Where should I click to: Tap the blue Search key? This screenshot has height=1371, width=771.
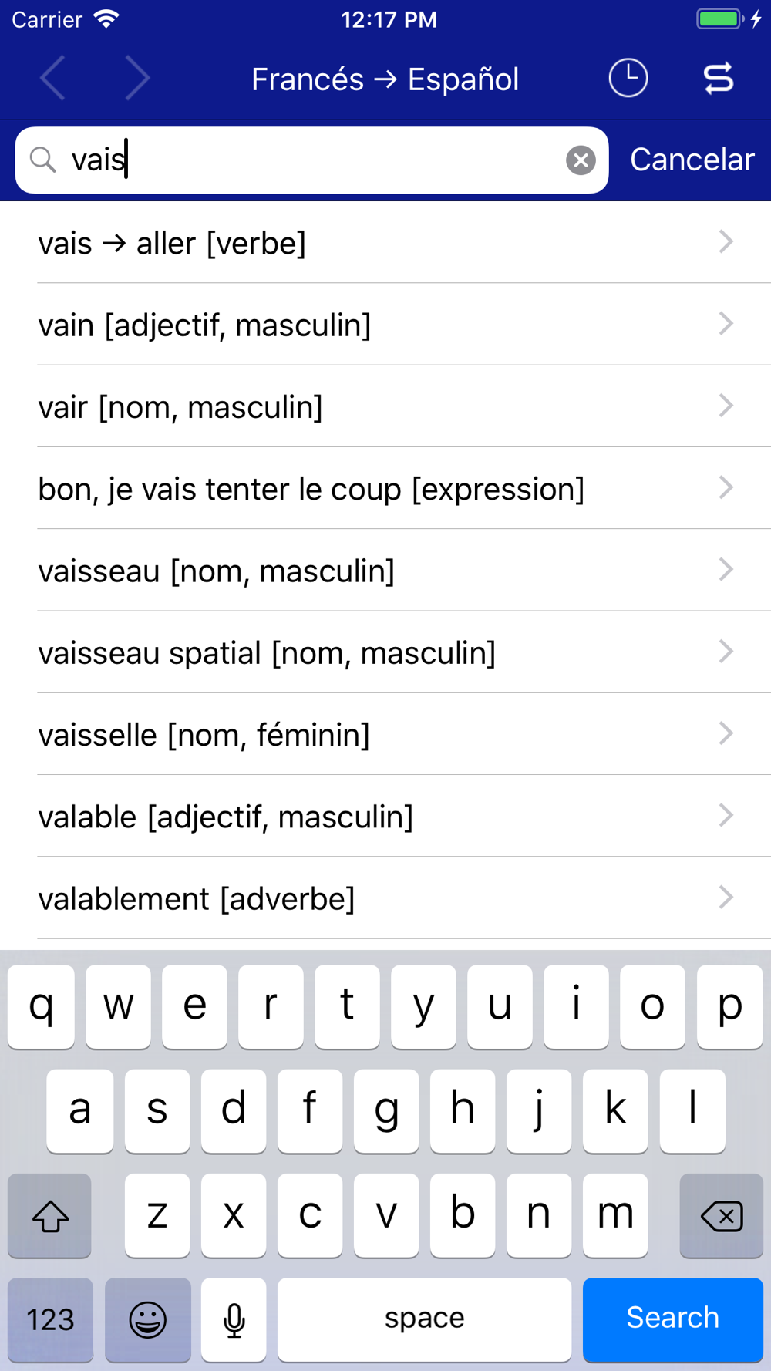[x=673, y=1319]
